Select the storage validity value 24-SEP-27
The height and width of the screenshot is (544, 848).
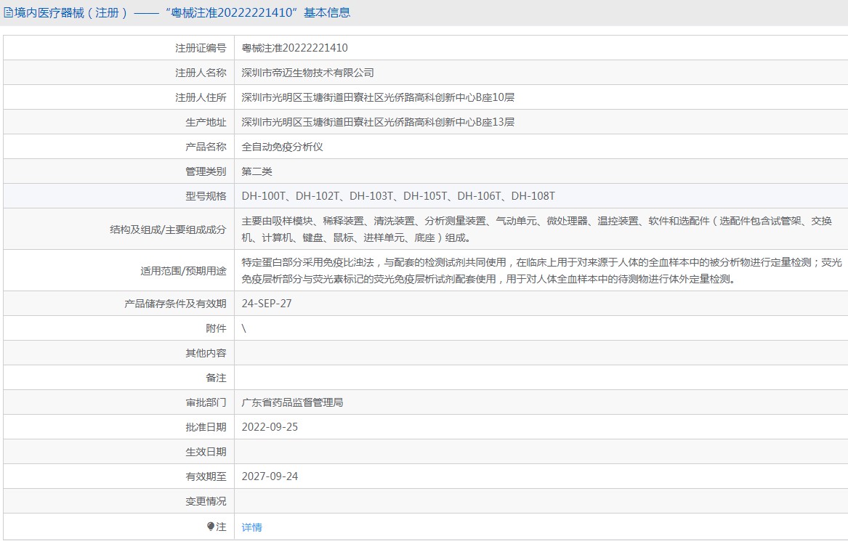pyautogui.click(x=267, y=304)
